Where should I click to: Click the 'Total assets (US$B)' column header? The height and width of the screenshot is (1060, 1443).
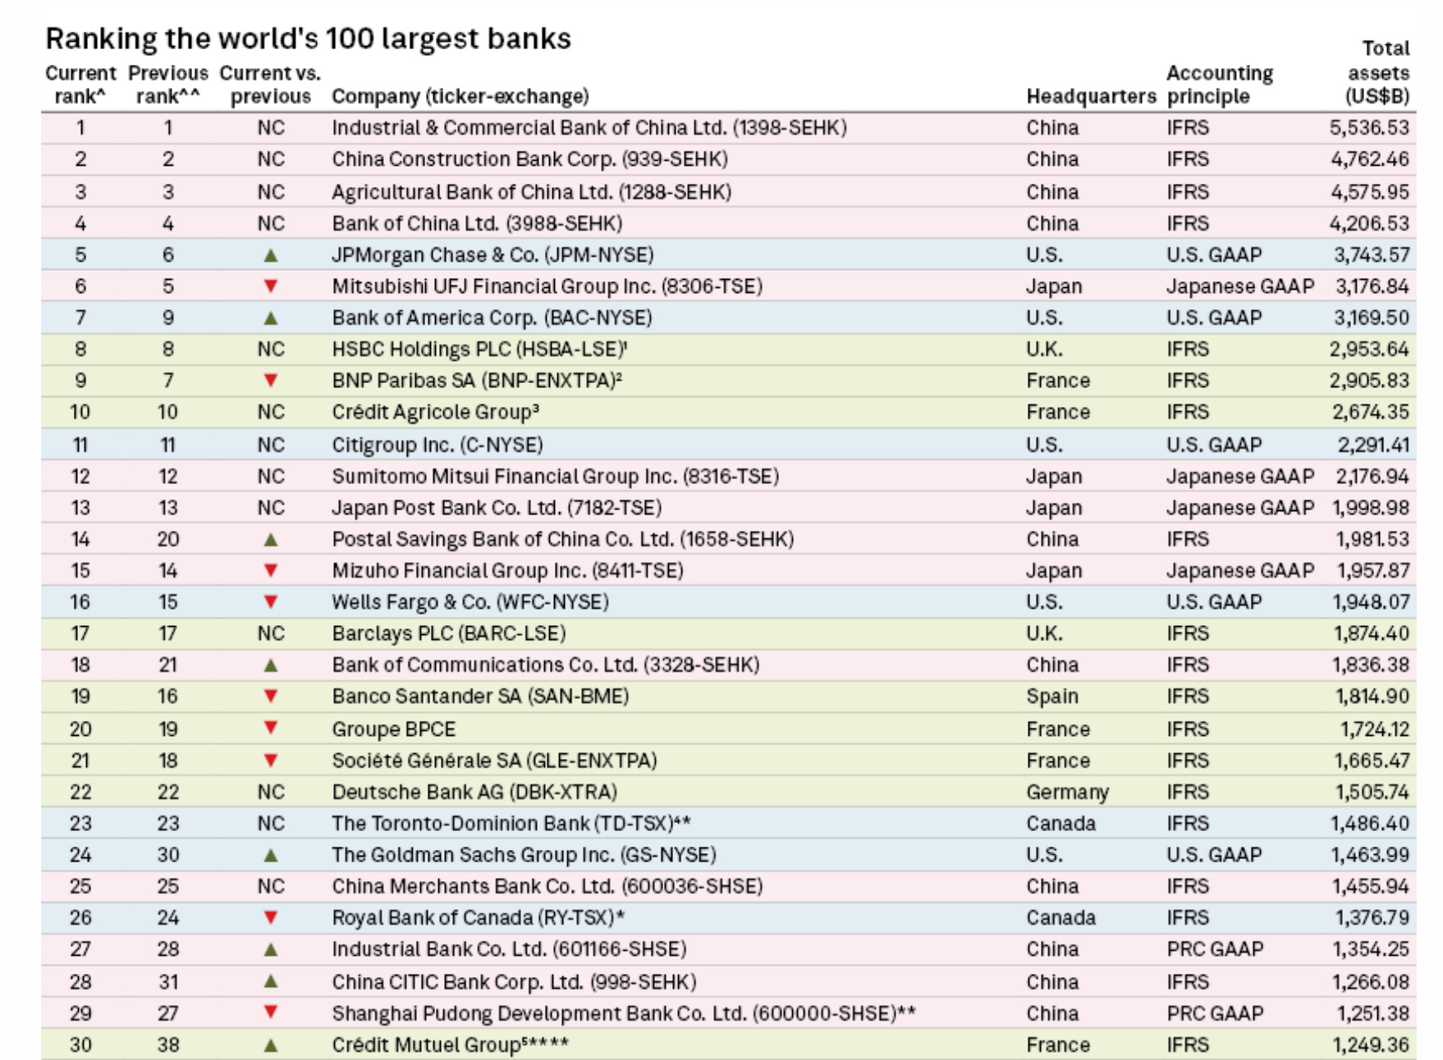point(1378,72)
